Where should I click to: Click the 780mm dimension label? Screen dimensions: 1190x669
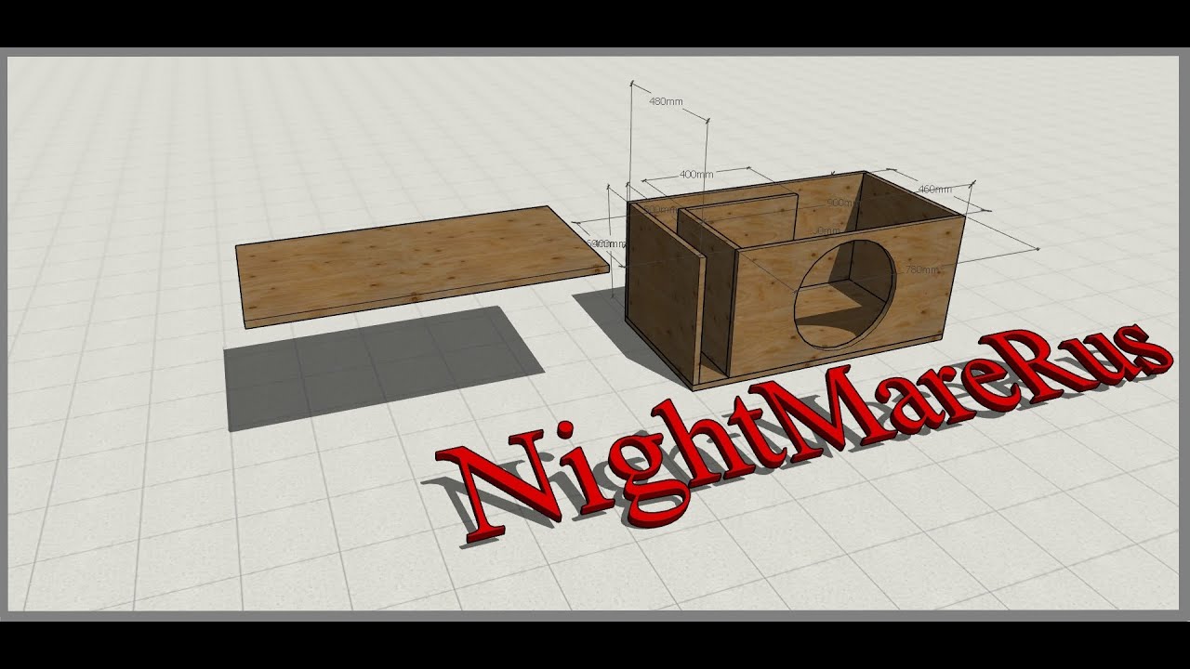[921, 269]
